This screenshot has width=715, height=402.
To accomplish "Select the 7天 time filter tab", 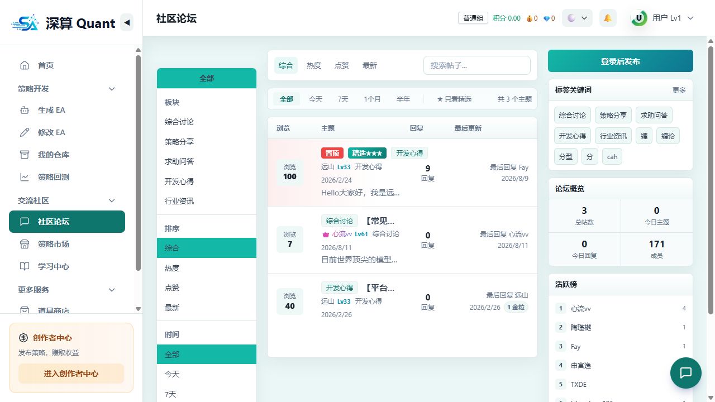I will point(343,99).
